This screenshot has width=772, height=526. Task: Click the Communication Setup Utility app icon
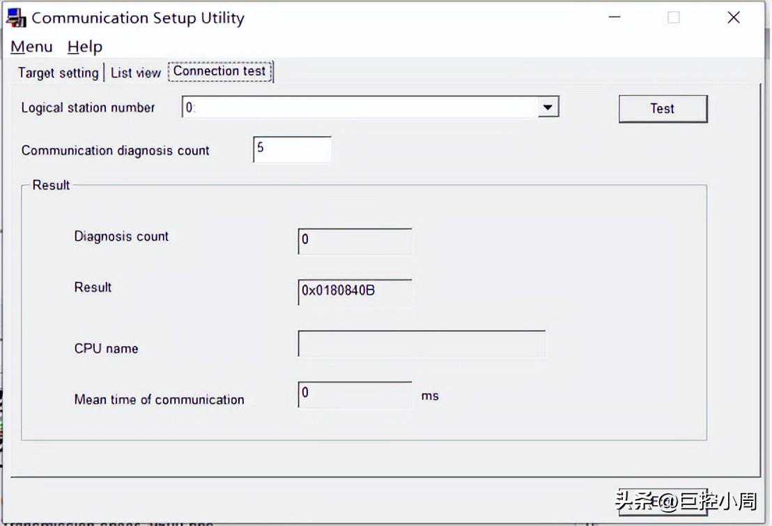coord(16,18)
